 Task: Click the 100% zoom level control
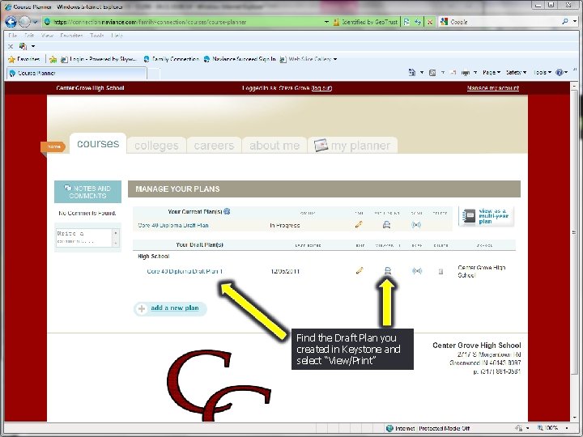click(550, 428)
